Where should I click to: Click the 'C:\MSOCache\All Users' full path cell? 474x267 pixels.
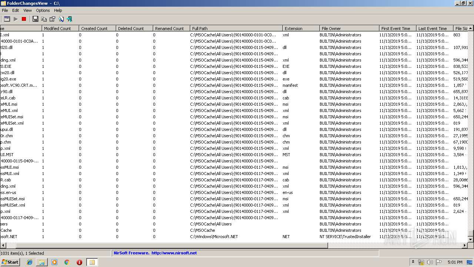click(211, 224)
